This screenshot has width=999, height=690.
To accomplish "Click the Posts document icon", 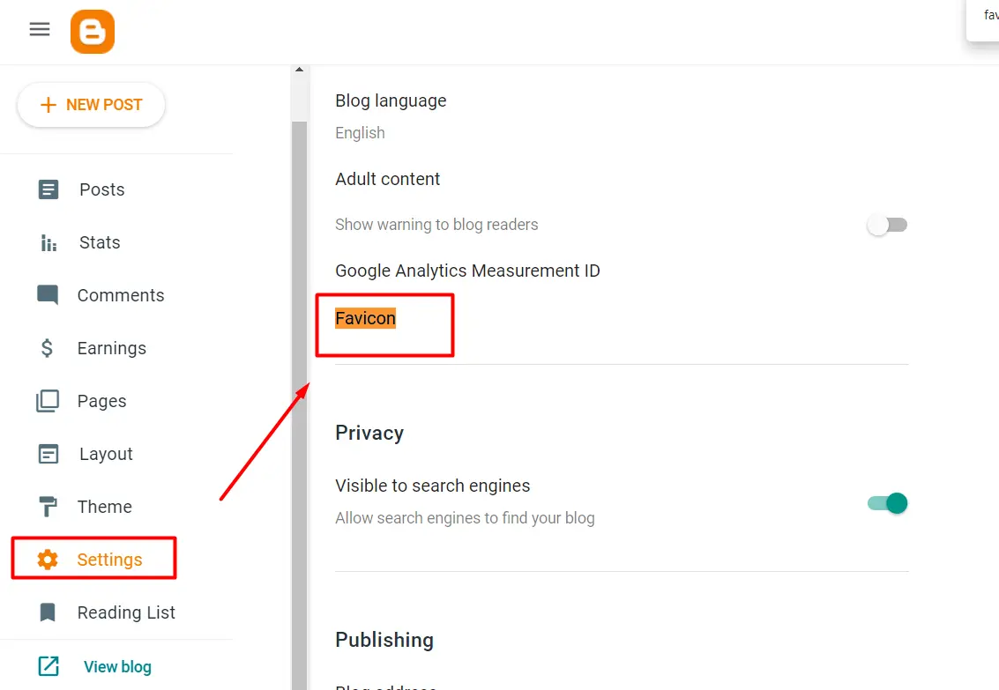I will coord(48,189).
